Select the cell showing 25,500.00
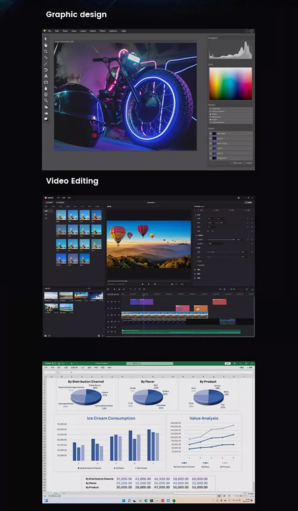298x511 pixels. [124, 483]
